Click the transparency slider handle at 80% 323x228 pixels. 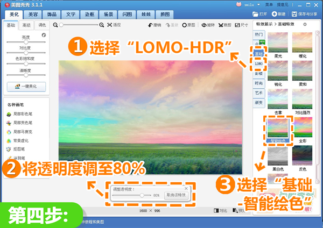click(x=142, y=195)
